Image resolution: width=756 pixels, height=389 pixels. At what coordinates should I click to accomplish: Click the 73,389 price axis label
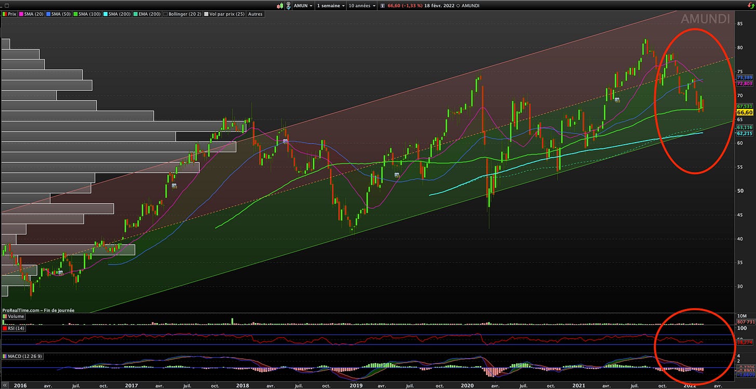745,77
